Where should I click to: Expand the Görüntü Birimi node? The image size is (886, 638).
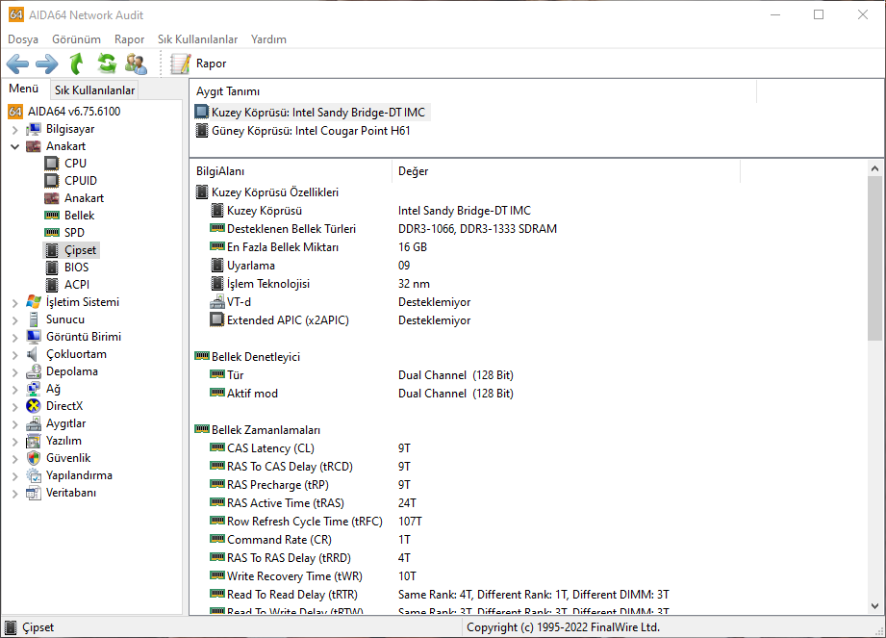pos(14,338)
